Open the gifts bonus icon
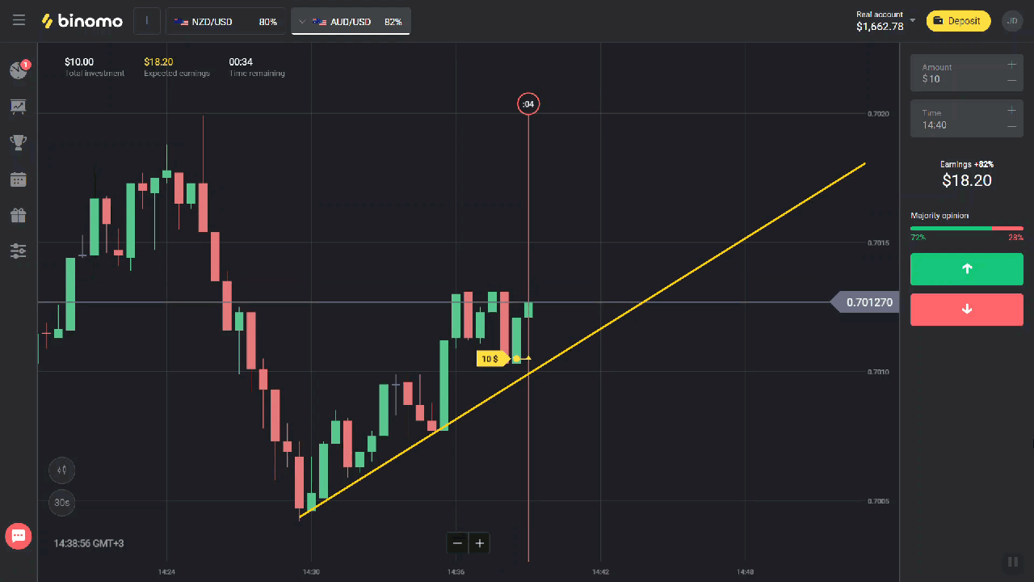The image size is (1034, 582). 19,216
